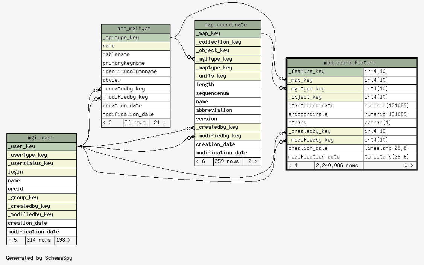
Task: Click the login column in mgi_user
Action: point(41,172)
